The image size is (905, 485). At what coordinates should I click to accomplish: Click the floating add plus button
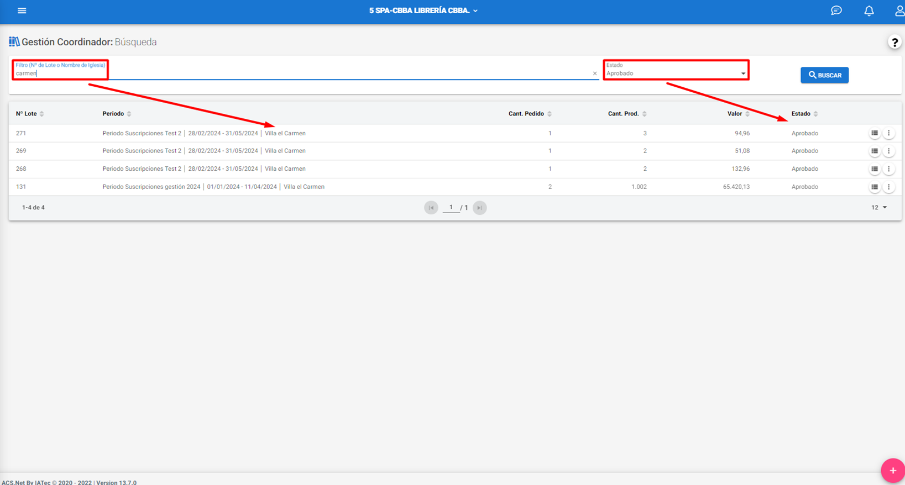pos(892,471)
